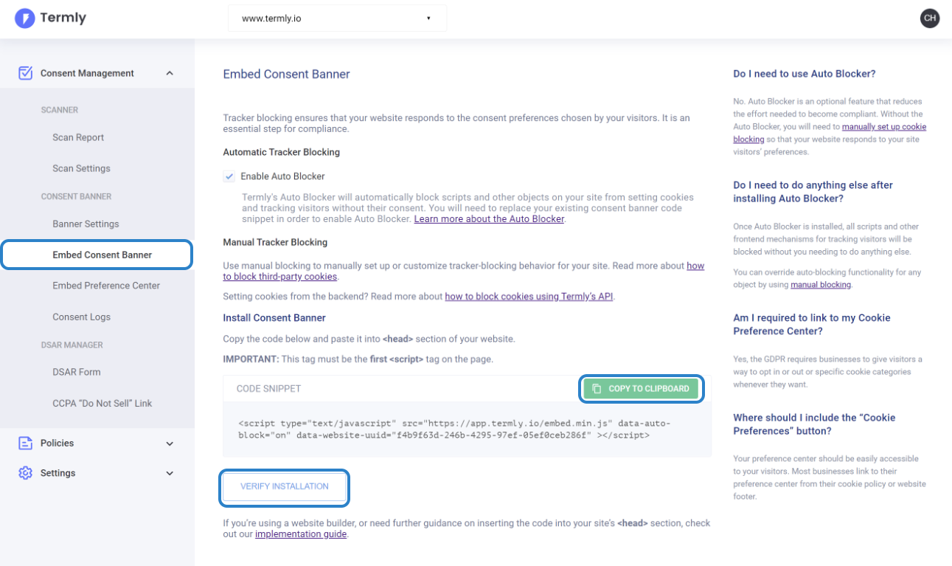The image size is (952, 566).
Task: Click Am I required to link heading
Action: tap(812, 325)
